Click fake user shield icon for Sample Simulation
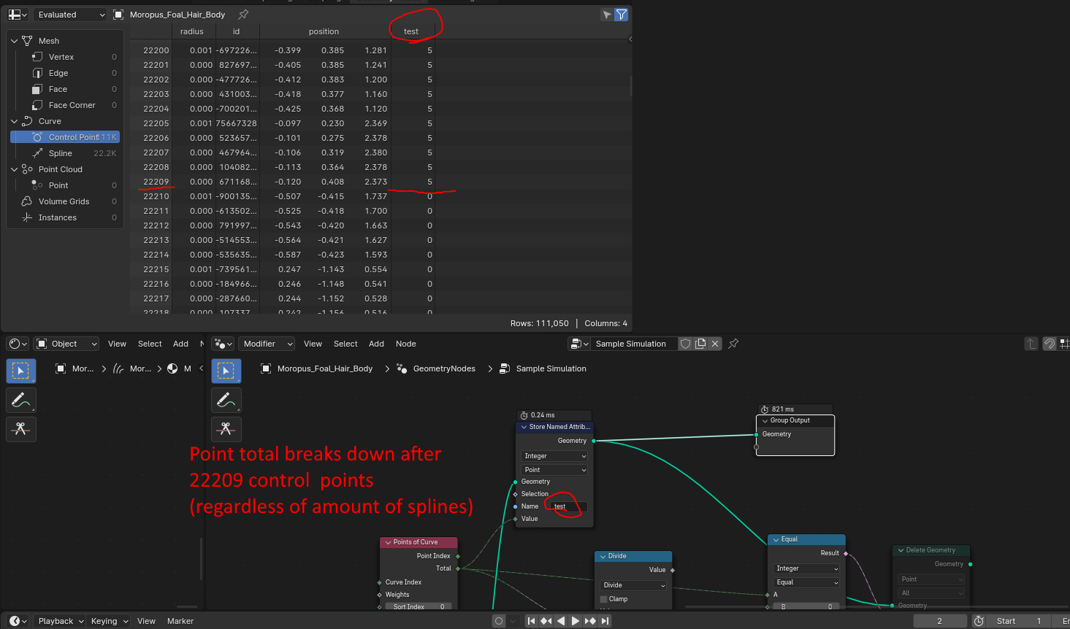Image resolution: width=1070 pixels, height=629 pixels. [685, 344]
